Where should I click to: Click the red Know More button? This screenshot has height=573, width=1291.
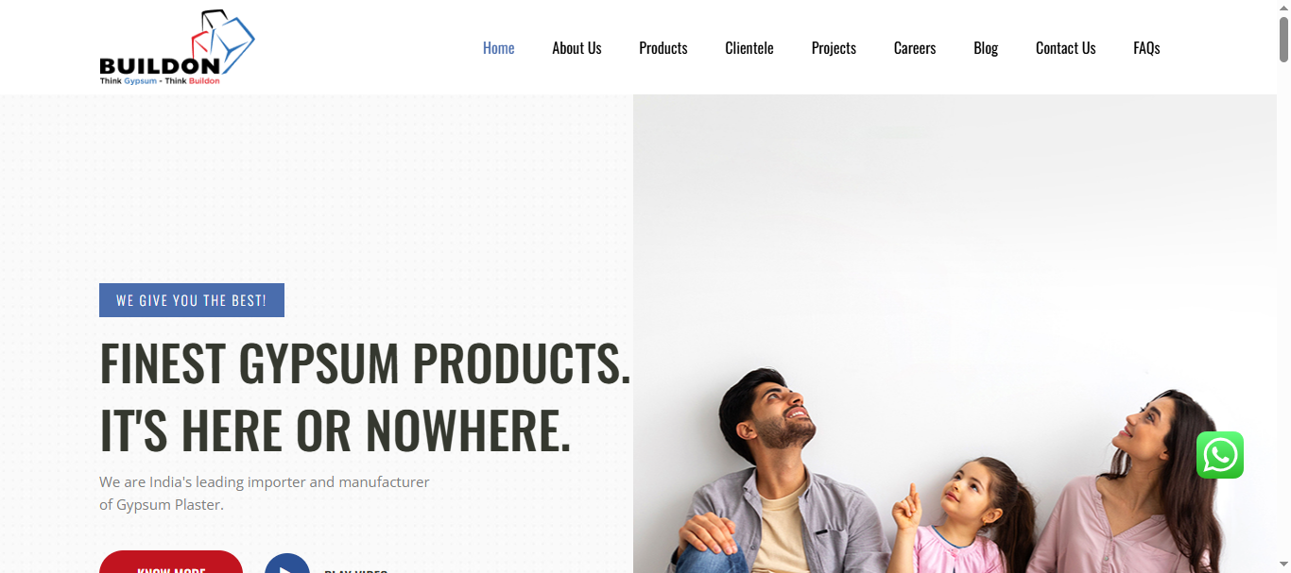pyautogui.click(x=171, y=563)
